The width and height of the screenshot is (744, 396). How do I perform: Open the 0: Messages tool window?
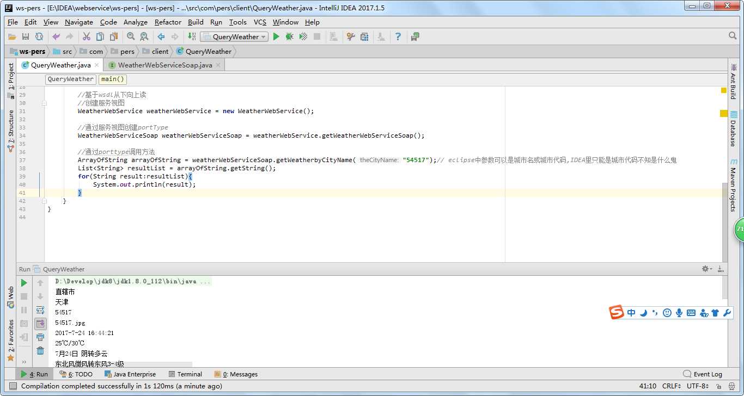[x=236, y=374]
